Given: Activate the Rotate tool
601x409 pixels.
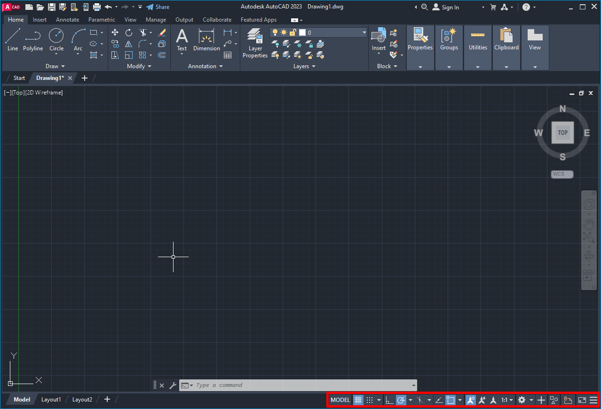Looking at the screenshot, I should (129, 32).
